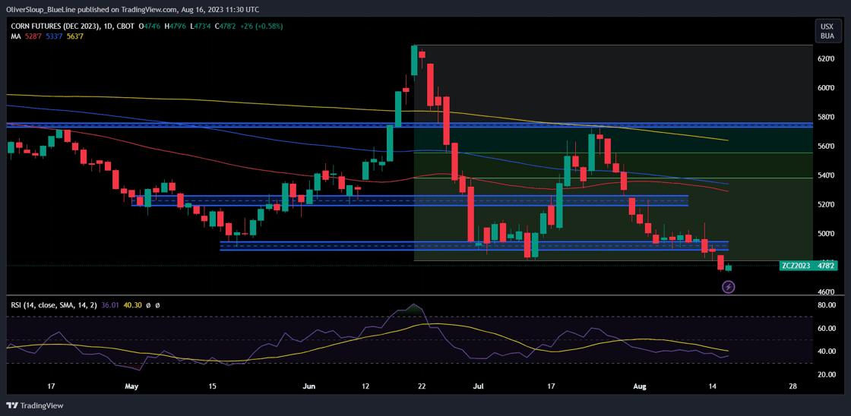Click the ZCZ2023 478'2 price label

(x=808, y=266)
